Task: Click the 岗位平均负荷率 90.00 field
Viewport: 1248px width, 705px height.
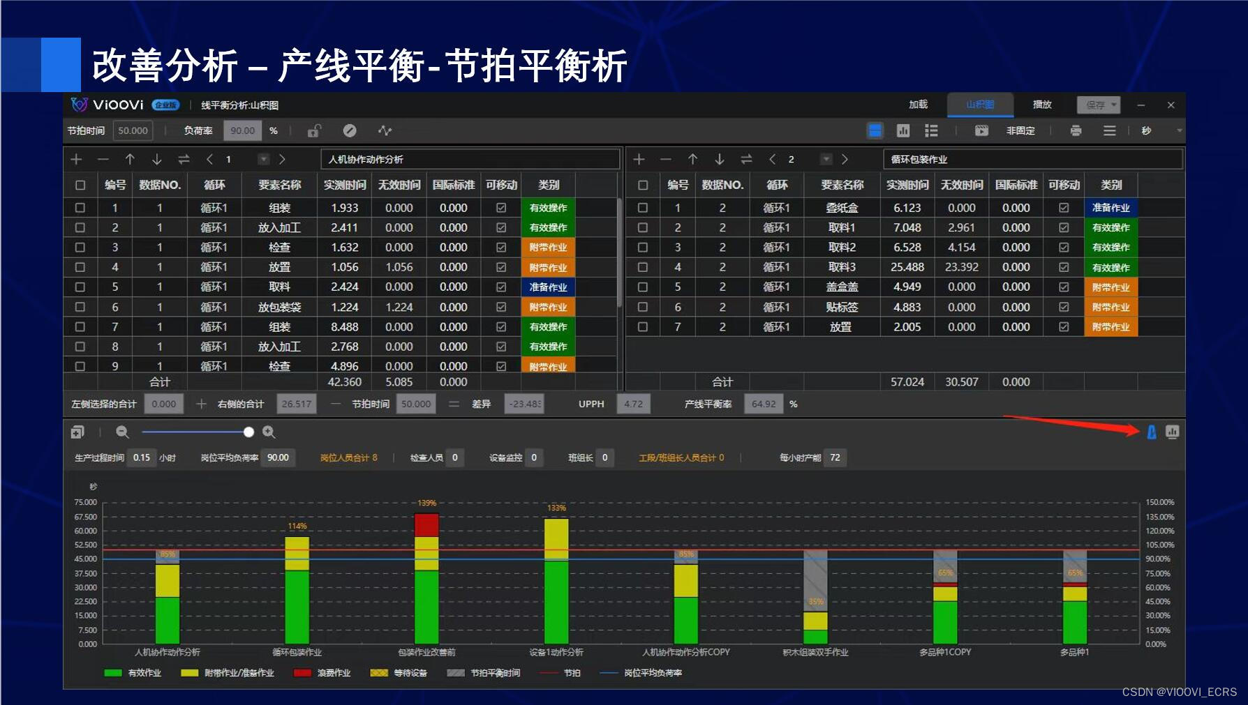Action: (x=278, y=457)
